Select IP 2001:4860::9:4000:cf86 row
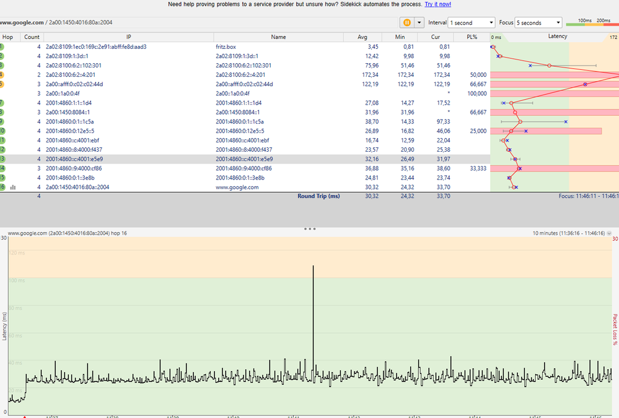619x418 pixels. point(74,168)
